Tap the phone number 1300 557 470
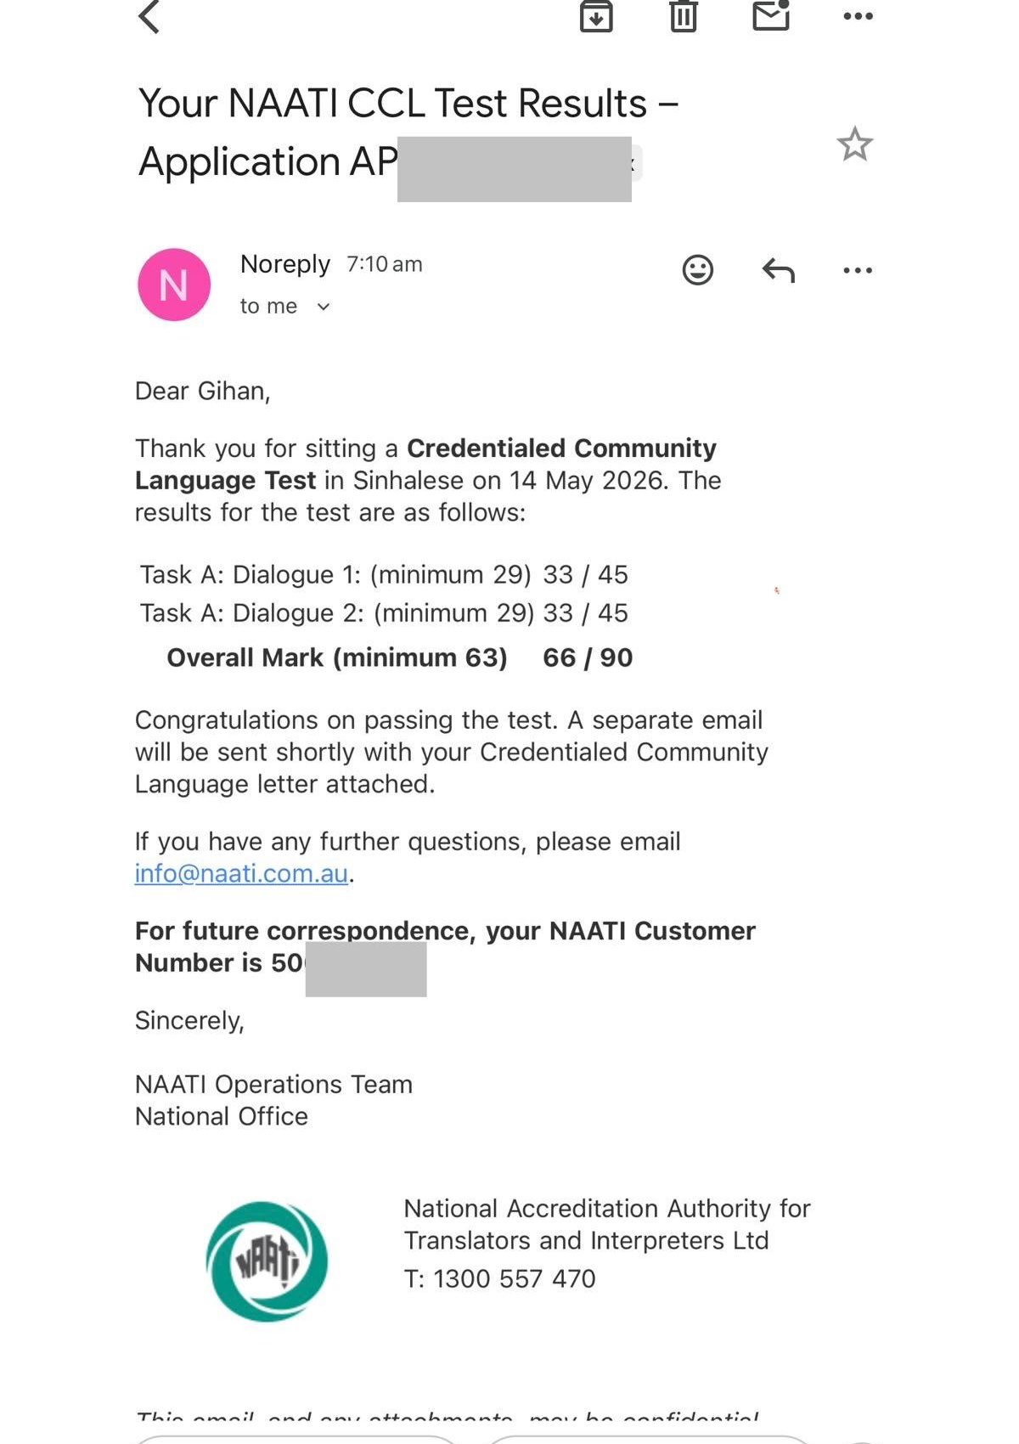 (515, 1278)
